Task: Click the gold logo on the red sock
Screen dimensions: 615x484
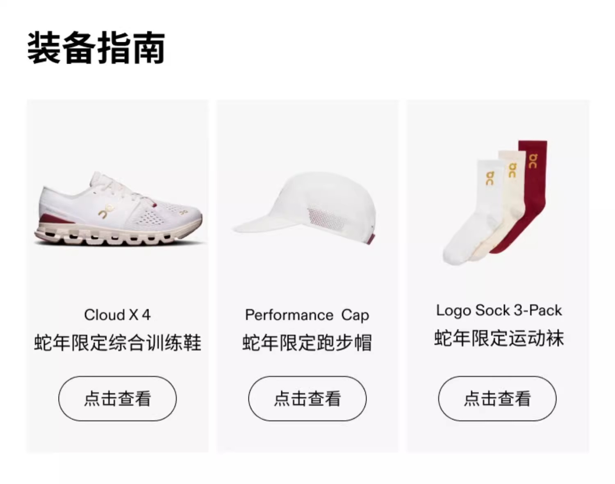Action: pos(532,161)
